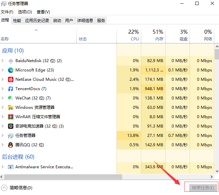Switch to the 服务 tab

[101, 21]
